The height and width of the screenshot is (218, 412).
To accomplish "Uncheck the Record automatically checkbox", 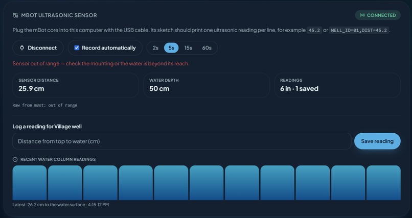I will [x=77, y=48].
